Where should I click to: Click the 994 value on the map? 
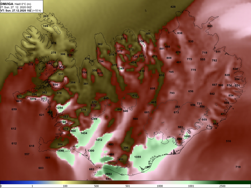[55, 85]
